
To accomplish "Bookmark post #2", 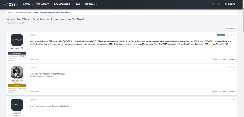I will click(231, 68).
